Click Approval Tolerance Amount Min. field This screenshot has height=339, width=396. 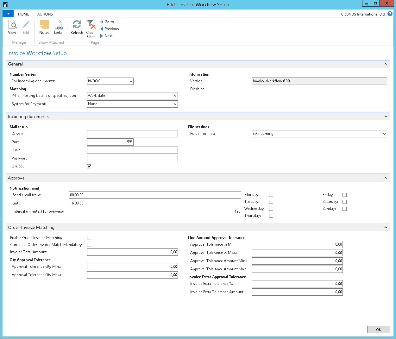pyautogui.click(x=297, y=261)
